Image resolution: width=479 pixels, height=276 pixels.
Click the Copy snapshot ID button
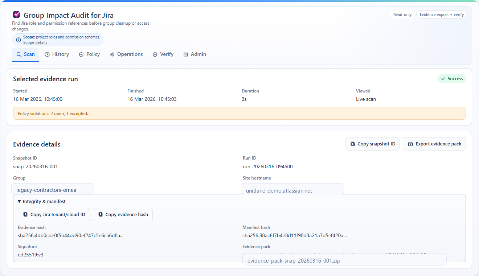[x=372, y=144]
